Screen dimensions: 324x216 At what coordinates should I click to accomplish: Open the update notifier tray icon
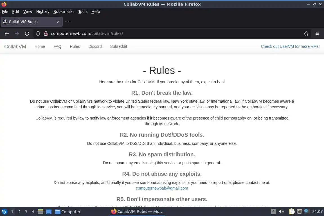(x=307, y=211)
